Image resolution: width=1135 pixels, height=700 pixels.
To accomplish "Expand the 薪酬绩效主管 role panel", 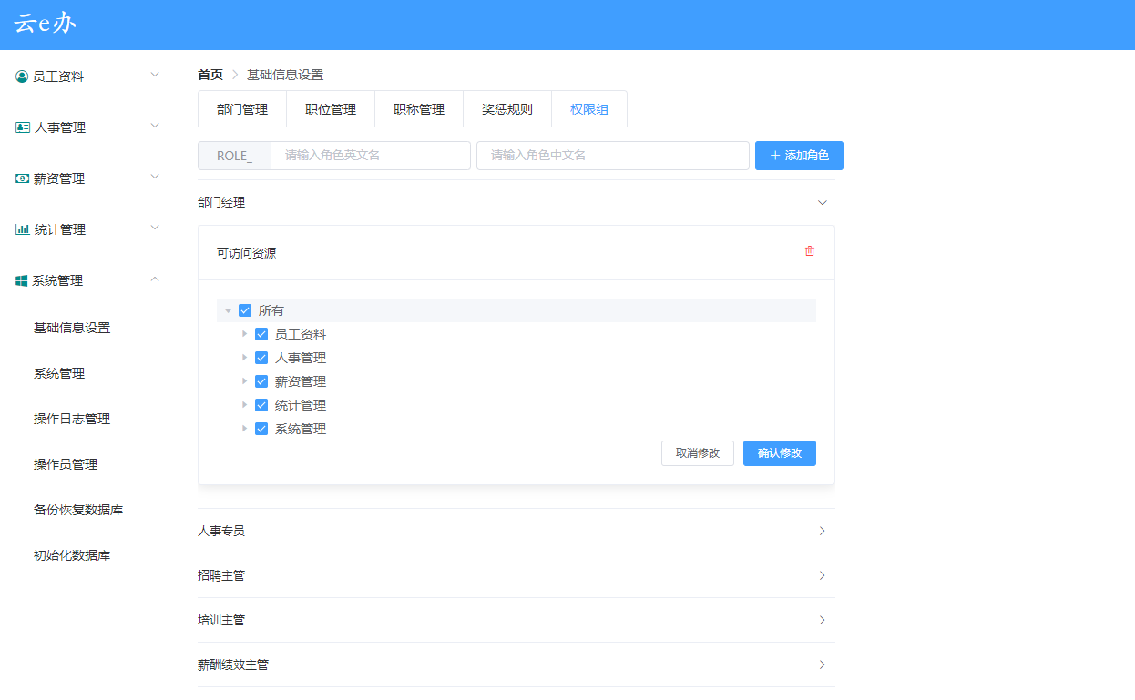I will coord(516,664).
